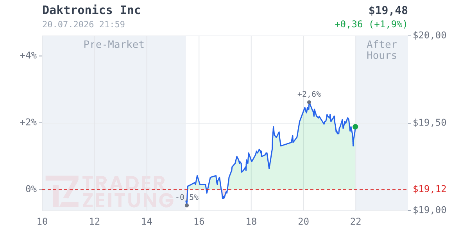Click the +2,6% peak annotation text
Image resolution: width=469 pixels, height=234 pixels.
[x=309, y=94]
